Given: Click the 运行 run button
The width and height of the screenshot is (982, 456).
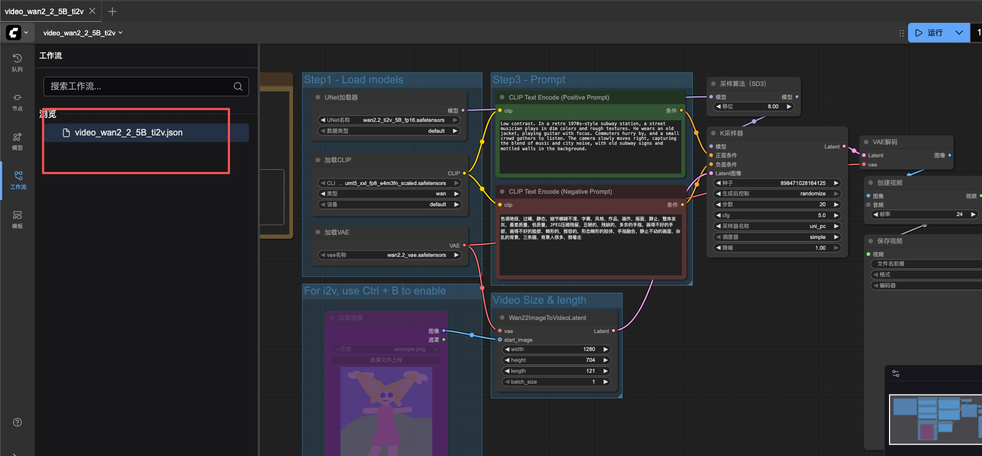Looking at the screenshot, I should pos(929,33).
